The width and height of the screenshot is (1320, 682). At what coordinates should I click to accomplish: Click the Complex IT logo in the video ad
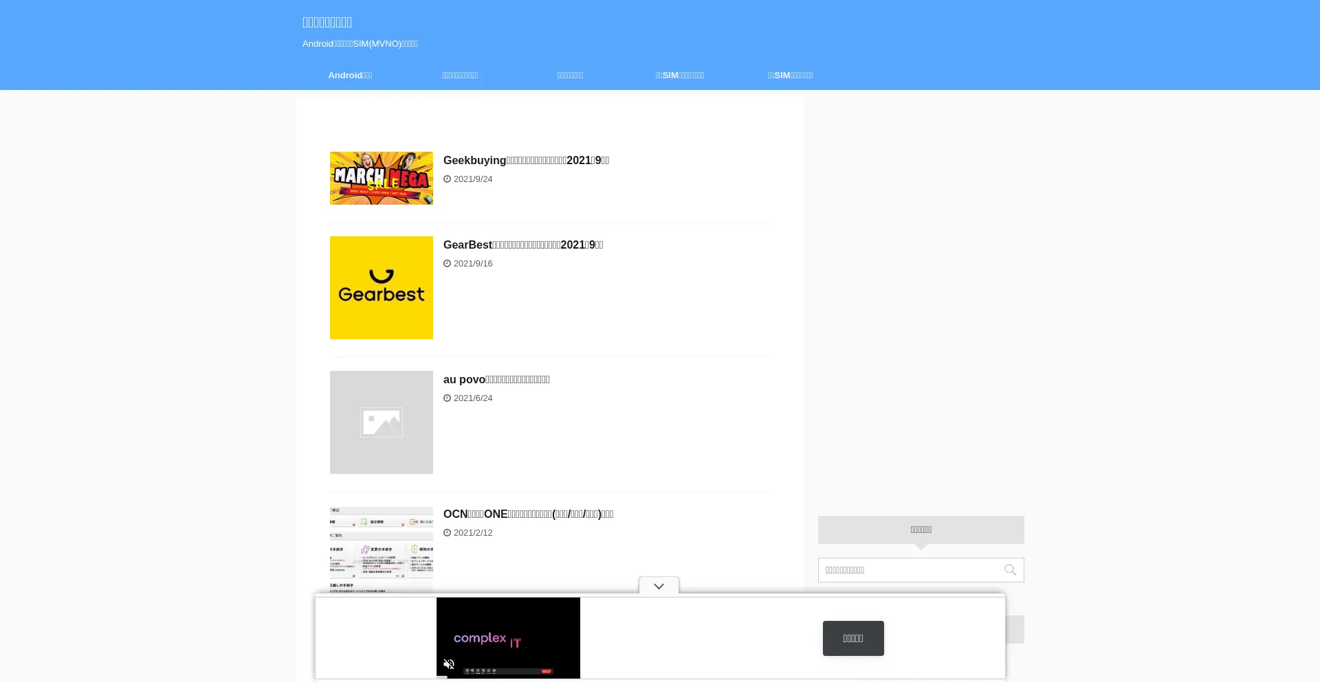[x=488, y=639]
